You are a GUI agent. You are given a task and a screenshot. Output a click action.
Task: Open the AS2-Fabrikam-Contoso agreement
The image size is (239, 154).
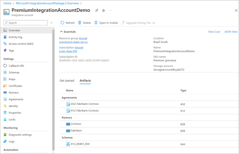pyautogui.click(x=85, y=104)
